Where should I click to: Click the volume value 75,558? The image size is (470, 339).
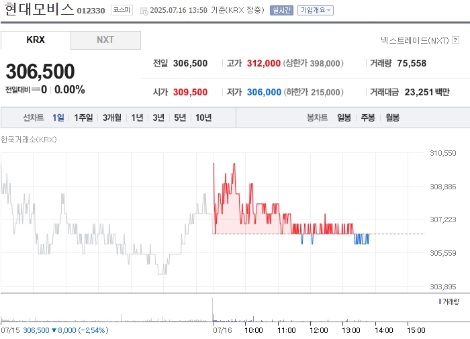(x=412, y=63)
